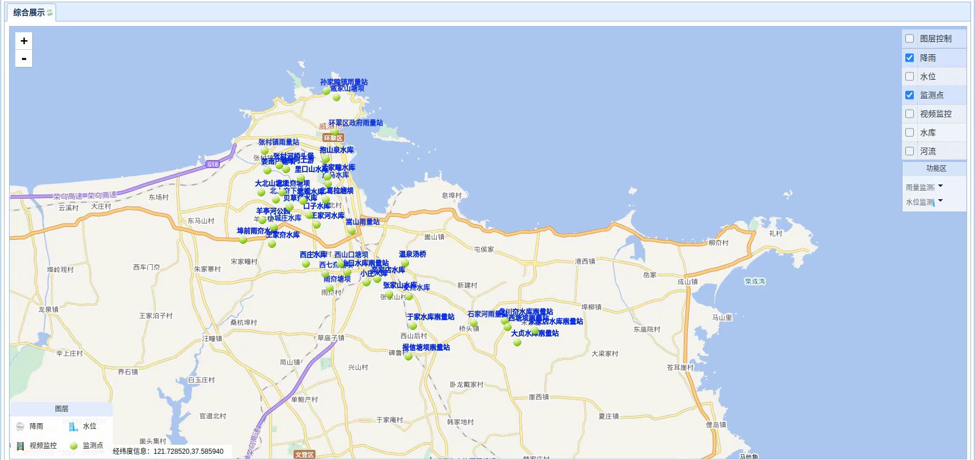Image resolution: width=975 pixels, height=460 pixels.
Task: Click the 图层 legend panel header
Action: click(x=61, y=409)
